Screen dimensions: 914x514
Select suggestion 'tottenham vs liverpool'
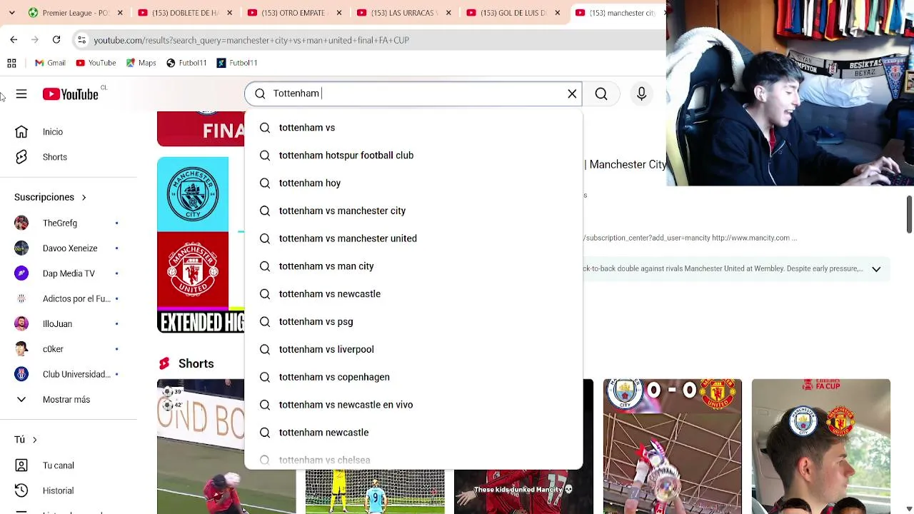413,350
